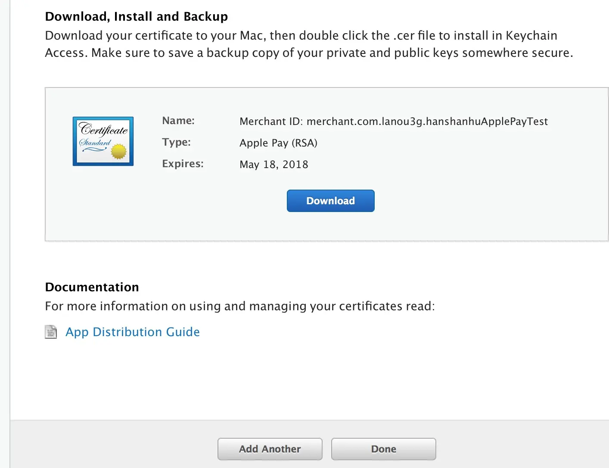Click the Certificate Standard icon
Image resolution: width=609 pixels, height=468 pixels.
point(103,141)
